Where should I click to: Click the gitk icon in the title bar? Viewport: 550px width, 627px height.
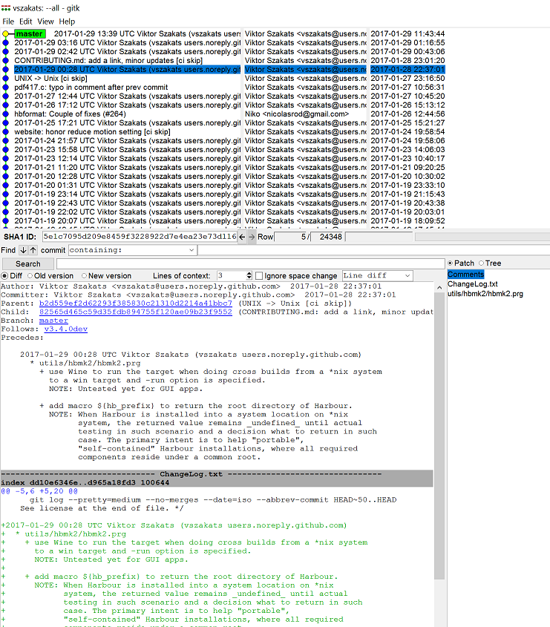[x=6, y=8]
